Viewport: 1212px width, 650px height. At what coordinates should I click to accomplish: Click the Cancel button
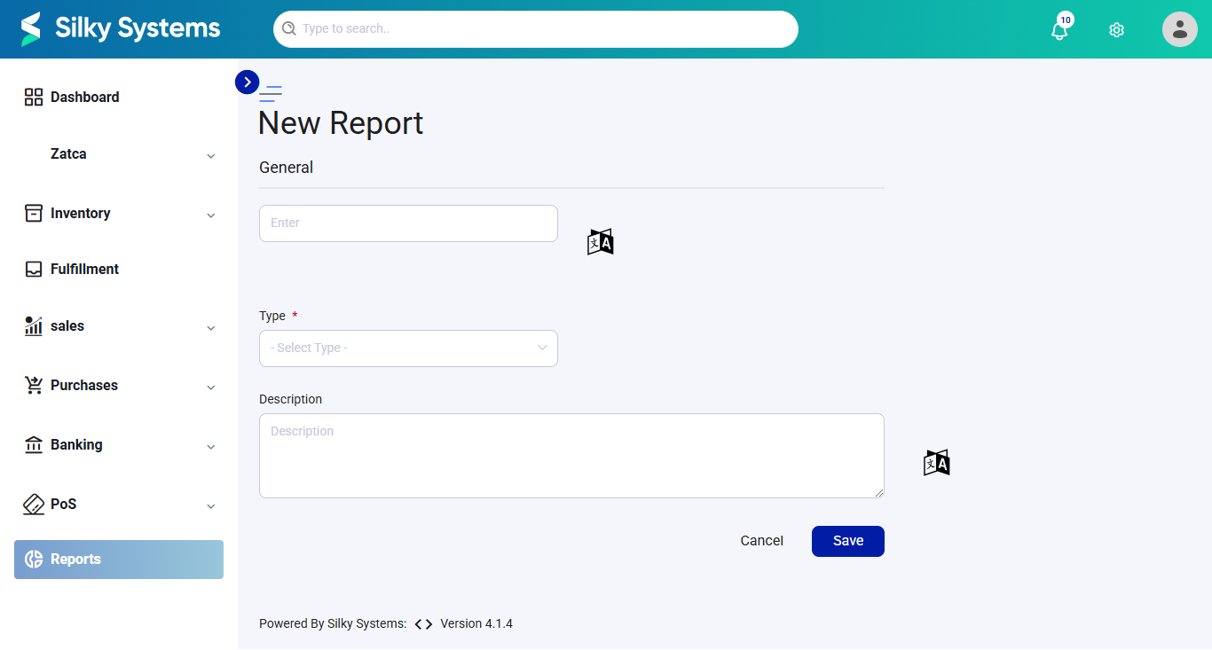pyautogui.click(x=762, y=541)
